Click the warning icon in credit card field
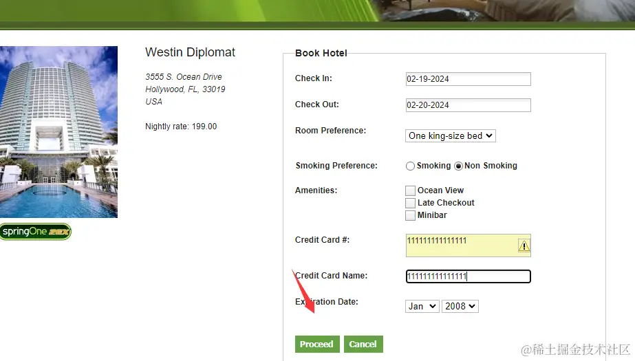 (x=524, y=245)
